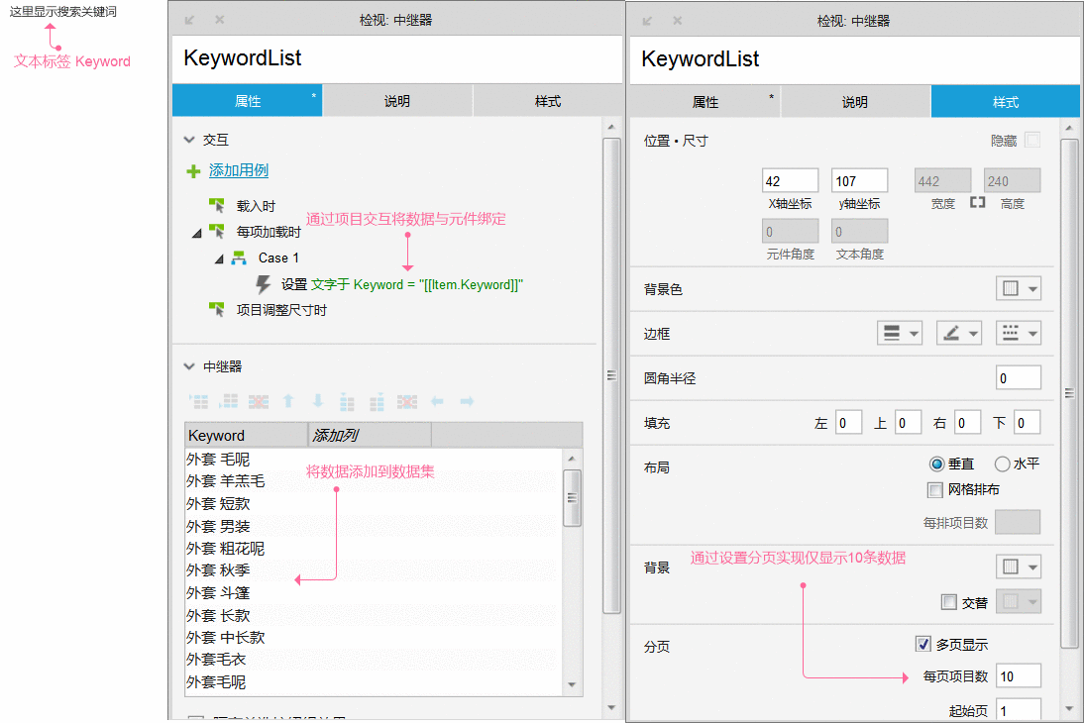Click the Case 1 case icon
The width and height of the screenshot is (1084, 723).
(239, 258)
